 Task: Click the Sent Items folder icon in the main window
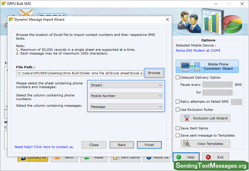point(116,158)
